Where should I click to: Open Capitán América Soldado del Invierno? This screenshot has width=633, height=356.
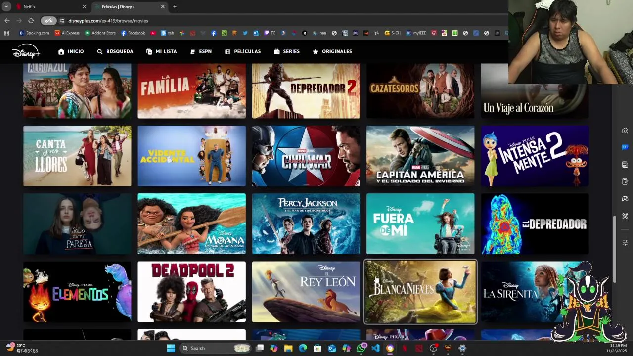(x=420, y=156)
